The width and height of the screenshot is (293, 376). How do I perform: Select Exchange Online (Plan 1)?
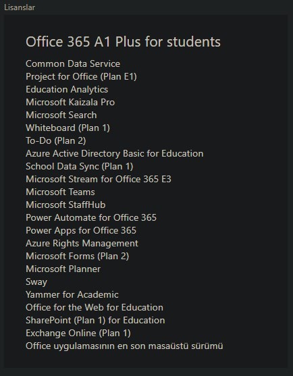(x=78, y=333)
